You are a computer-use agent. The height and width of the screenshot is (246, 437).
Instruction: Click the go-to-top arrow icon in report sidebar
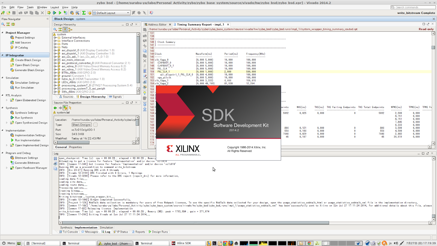point(145,104)
